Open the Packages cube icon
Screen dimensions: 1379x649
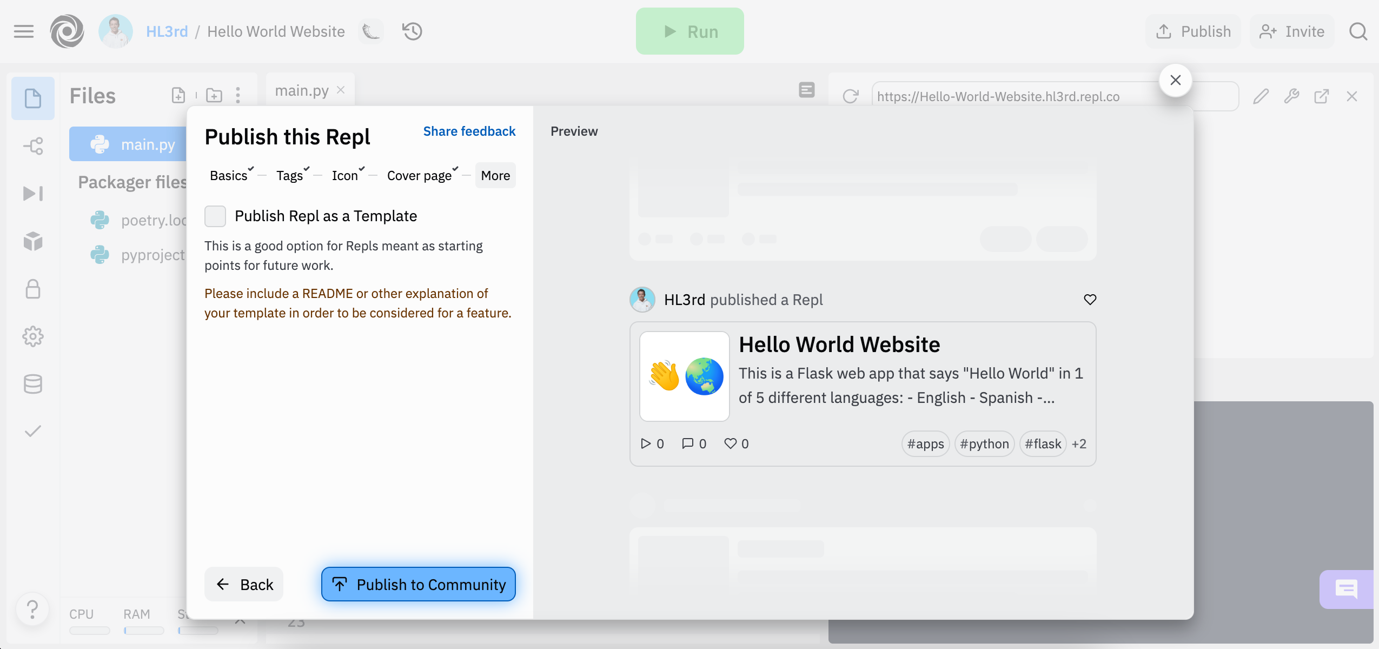click(x=33, y=241)
